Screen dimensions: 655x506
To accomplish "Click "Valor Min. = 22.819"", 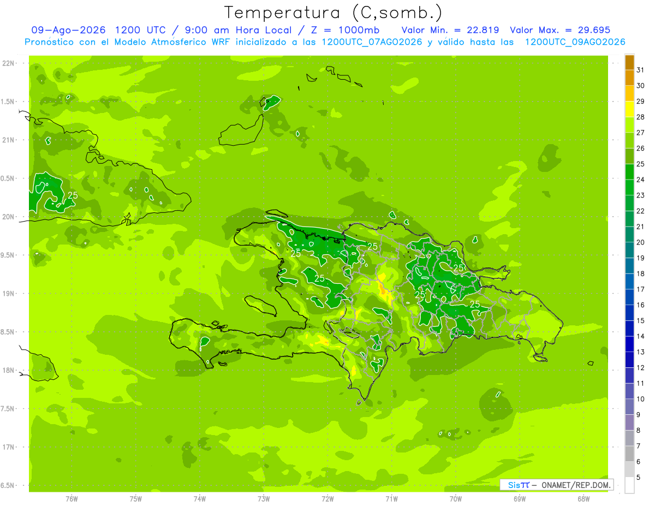I will (x=450, y=30).
